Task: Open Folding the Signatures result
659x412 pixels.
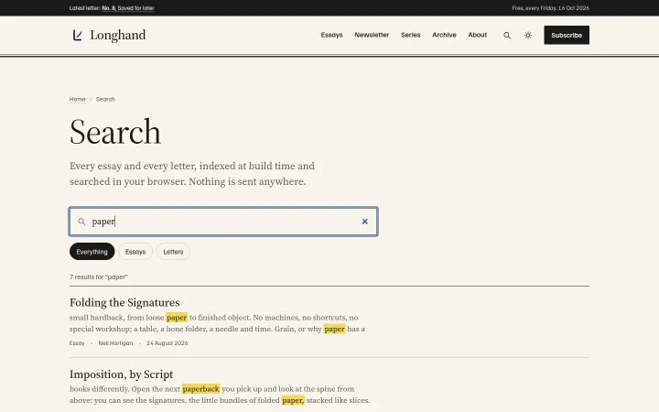Action: 124,302
